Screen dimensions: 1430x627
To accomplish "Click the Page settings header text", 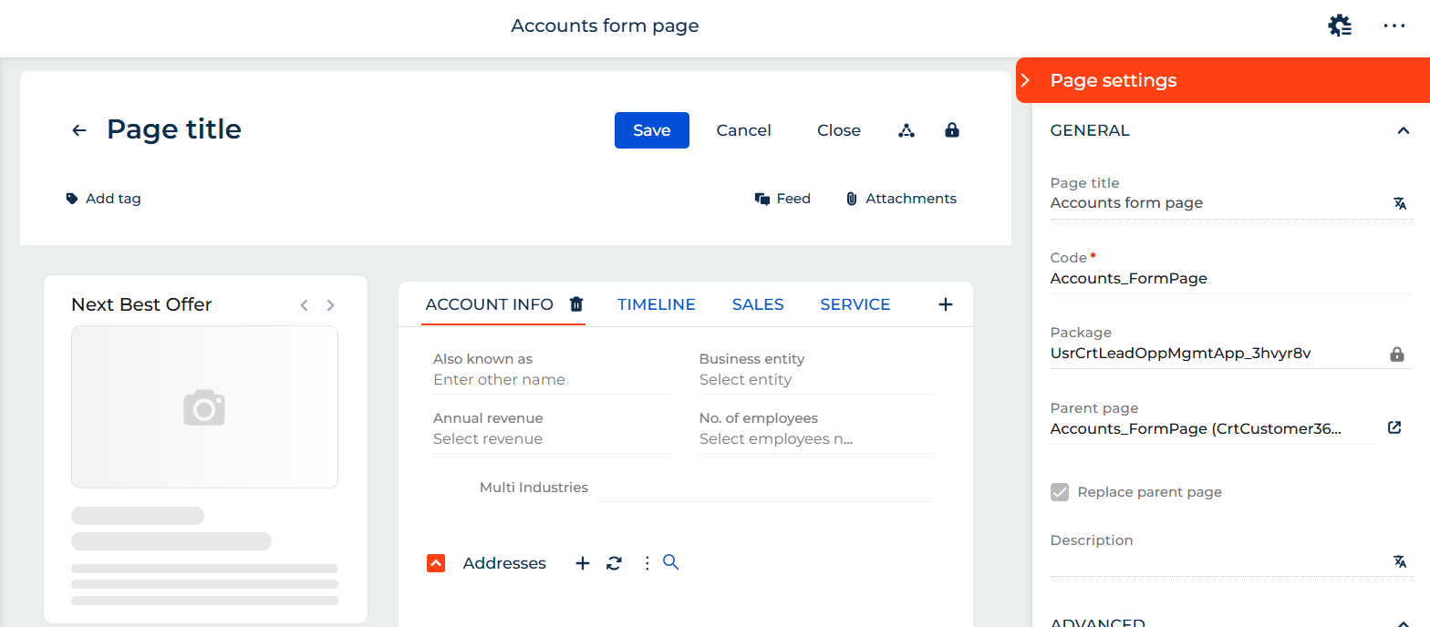I will pos(1114,80).
